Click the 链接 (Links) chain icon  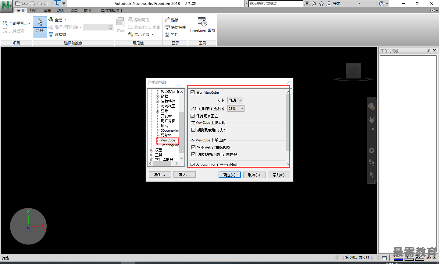(x=167, y=20)
